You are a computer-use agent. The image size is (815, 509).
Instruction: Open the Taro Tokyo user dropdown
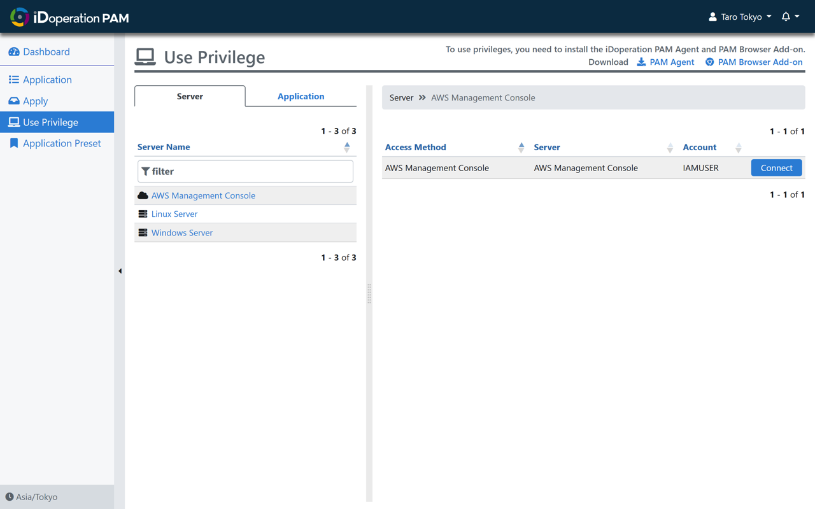click(740, 17)
